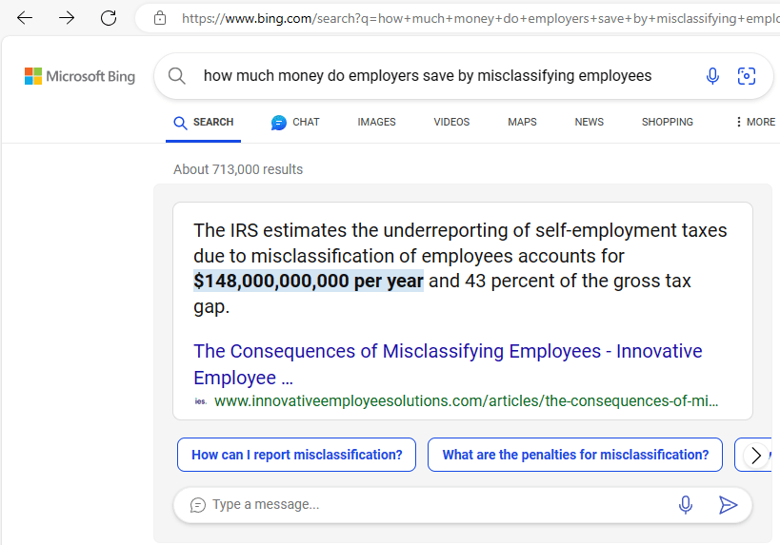Viewport: 780px width, 545px height.
Task: Start voice search with the microphone icon
Action: [712, 76]
